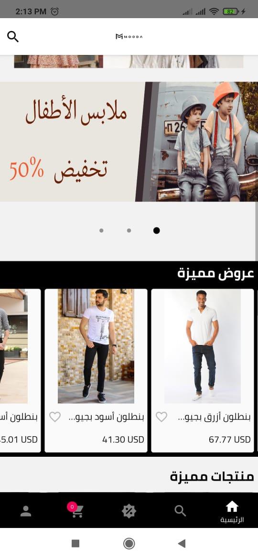Open the discounts percent badge tab
Viewport: 258px width, 559px height.
(x=129, y=511)
